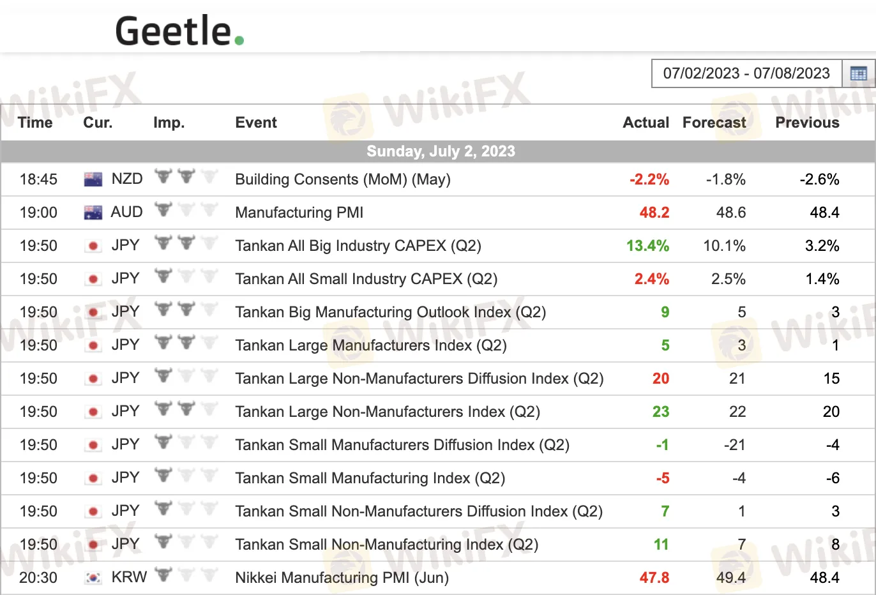Open Tankan Small Manufacturing Index (Q2) event

point(370,478)
